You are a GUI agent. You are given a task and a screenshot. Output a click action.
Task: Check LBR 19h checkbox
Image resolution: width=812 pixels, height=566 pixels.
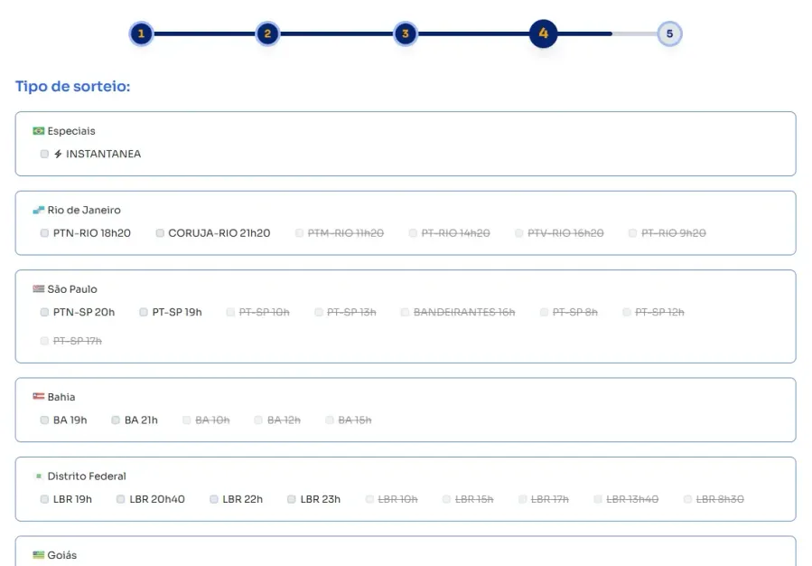click(x=44, y=499)
